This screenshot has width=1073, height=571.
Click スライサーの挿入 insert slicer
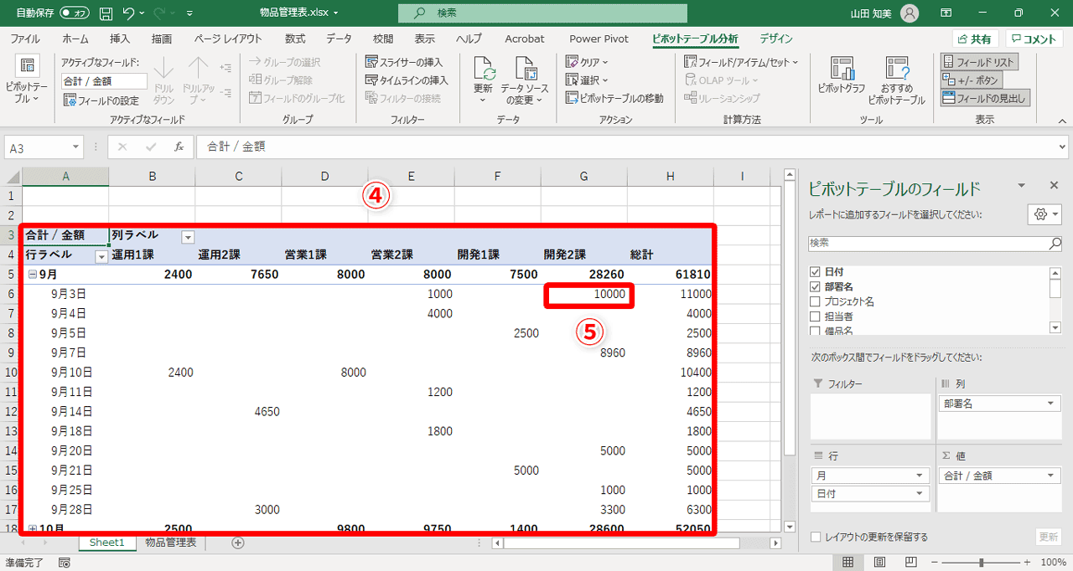pos(404,62)
